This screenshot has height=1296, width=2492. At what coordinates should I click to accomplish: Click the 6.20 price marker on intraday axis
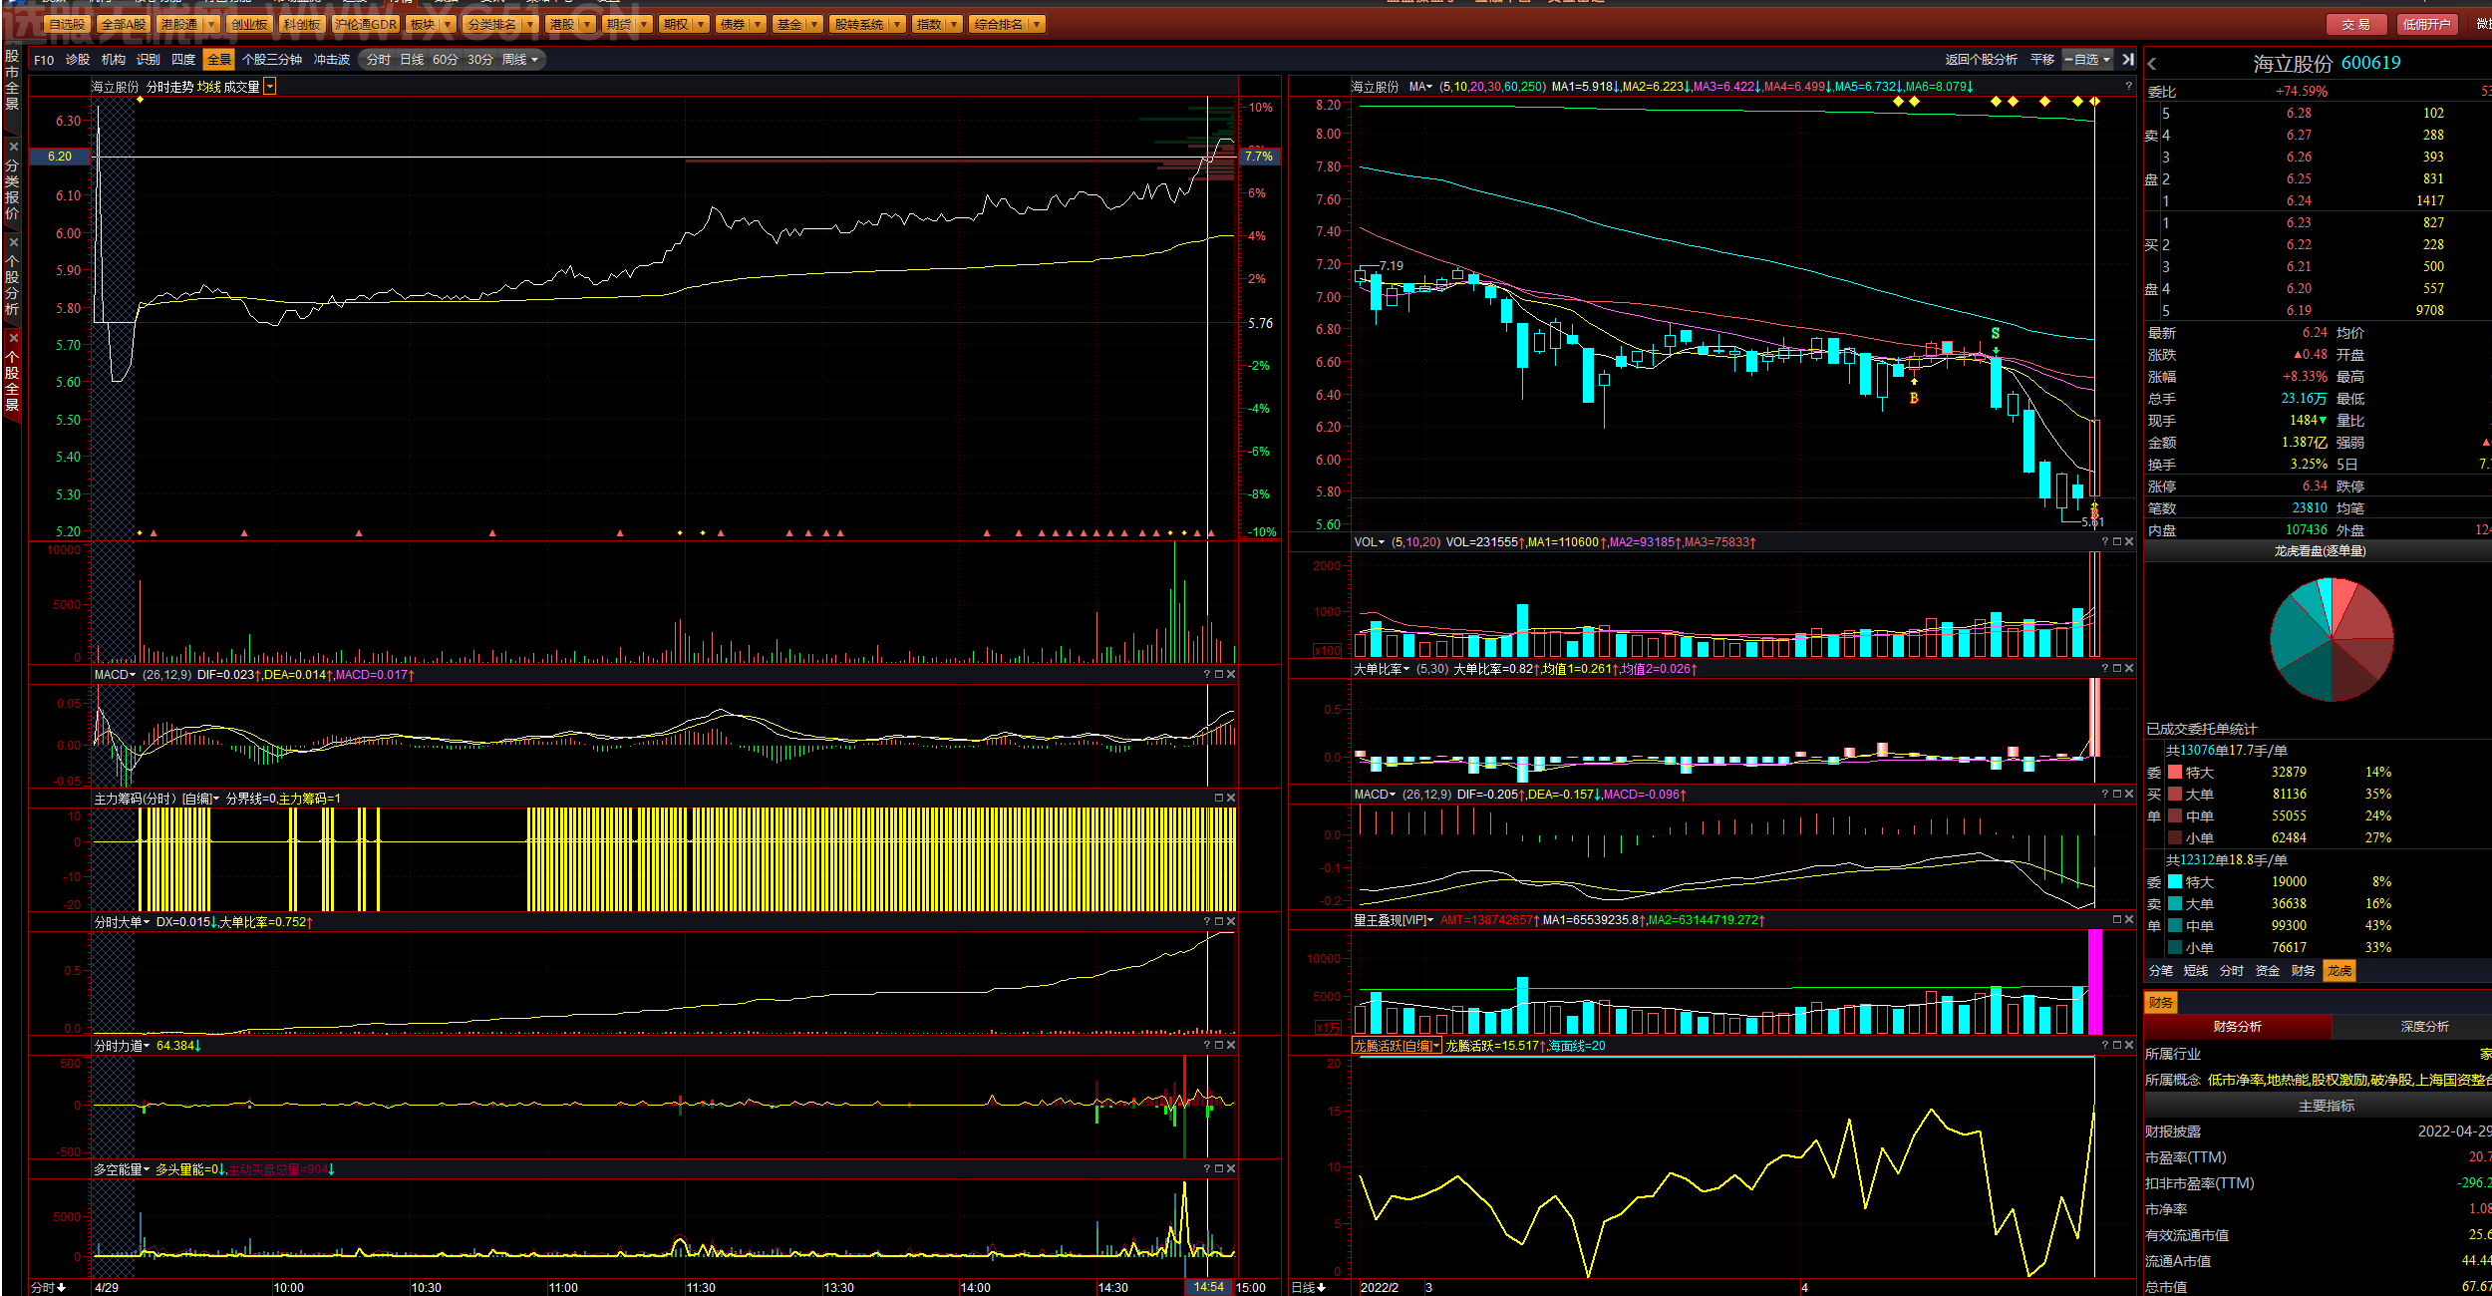click(60, 157)
